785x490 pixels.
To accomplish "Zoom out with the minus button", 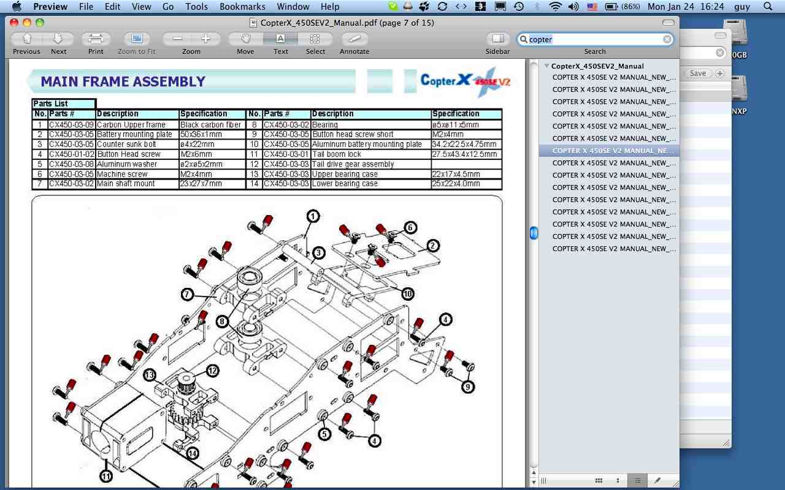I will pyautogui.click(x=177, y=39).
